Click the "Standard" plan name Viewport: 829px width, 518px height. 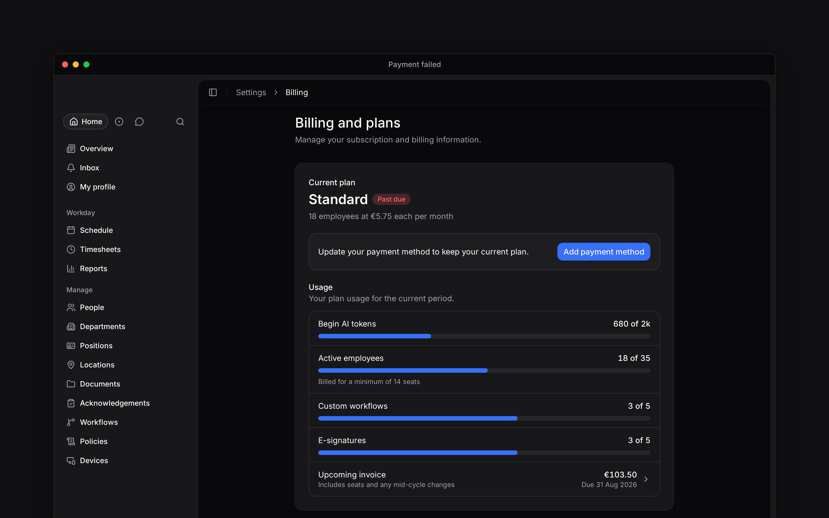(x=338, y=199)
